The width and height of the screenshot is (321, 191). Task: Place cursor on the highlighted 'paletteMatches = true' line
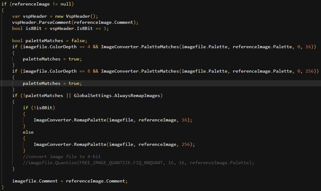coord(160,84)
